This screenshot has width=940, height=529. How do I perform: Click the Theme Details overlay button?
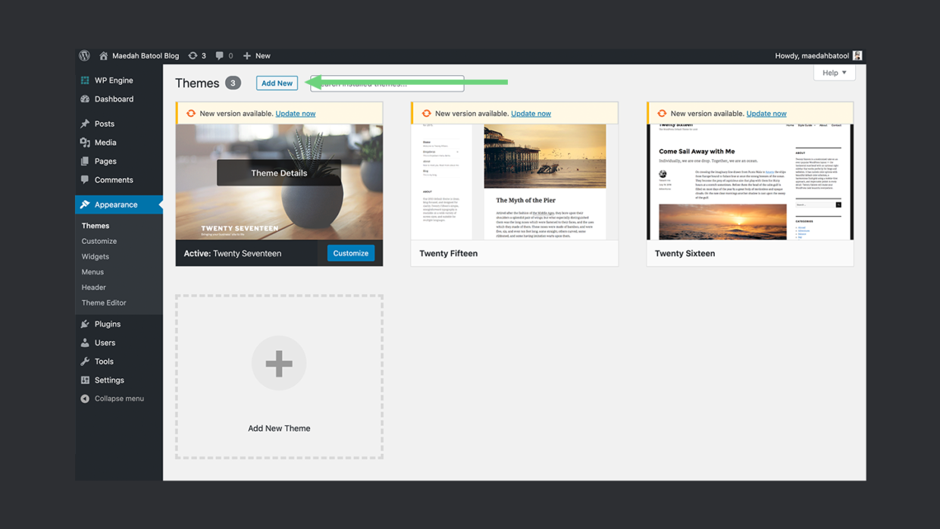pyautogui.click(x=279, y=173)
